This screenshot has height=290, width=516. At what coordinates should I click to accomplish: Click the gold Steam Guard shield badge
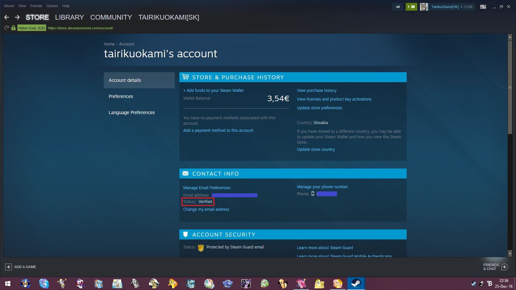201,247
